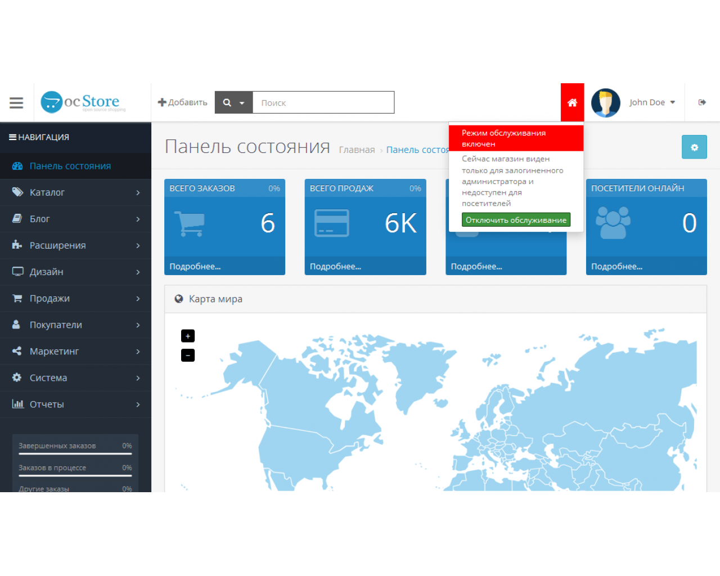The height and width of the screenshot is (576, 720).
Task: Open Подробнее link under total orders
Action: 195,267
